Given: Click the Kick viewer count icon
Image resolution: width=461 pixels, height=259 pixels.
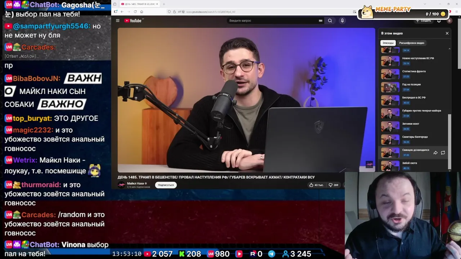Looking at the screenshot, I should coord(182,254).
